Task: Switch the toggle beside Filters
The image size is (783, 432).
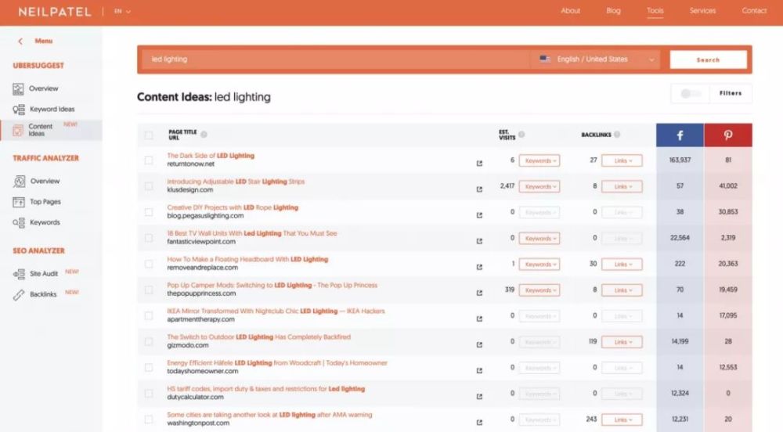Action: click(691, 94)
